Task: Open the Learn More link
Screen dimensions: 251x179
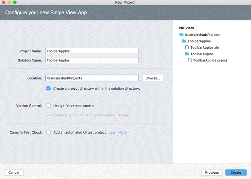Action: click(x=117, y=133)
